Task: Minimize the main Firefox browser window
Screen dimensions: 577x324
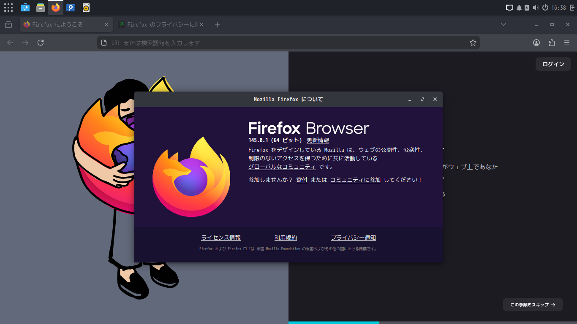Action: pyautogui.click(x=536, y=25)
